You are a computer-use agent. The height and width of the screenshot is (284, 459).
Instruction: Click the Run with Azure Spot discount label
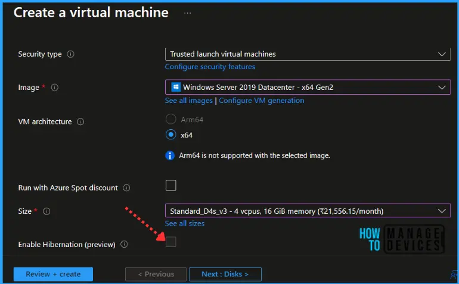click(68, 188)
